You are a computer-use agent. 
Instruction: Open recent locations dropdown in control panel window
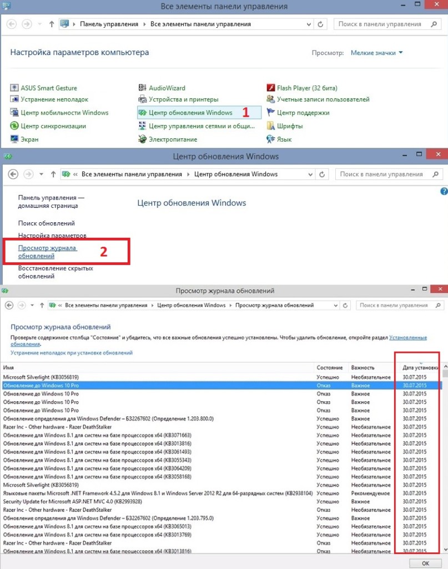point(40,24)
